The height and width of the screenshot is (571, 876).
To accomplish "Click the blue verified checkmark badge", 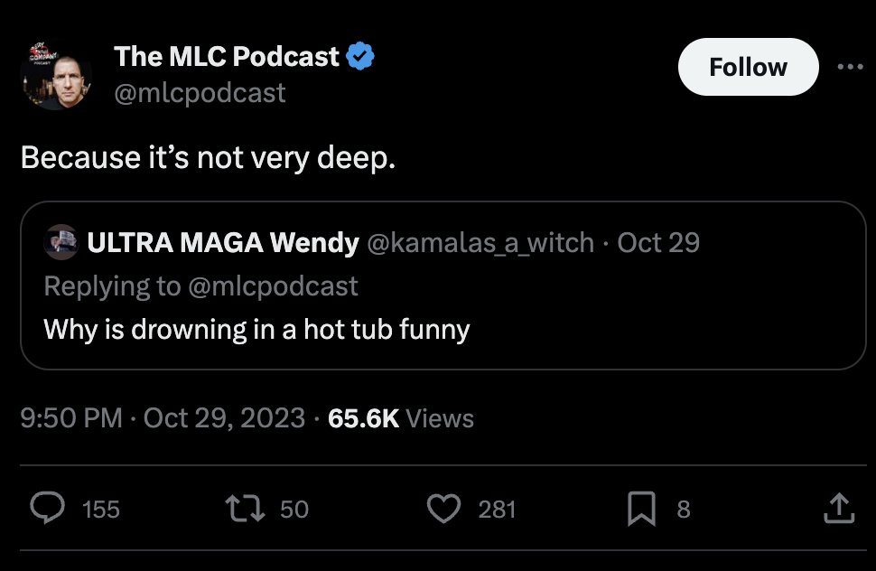I will point(360,57).
